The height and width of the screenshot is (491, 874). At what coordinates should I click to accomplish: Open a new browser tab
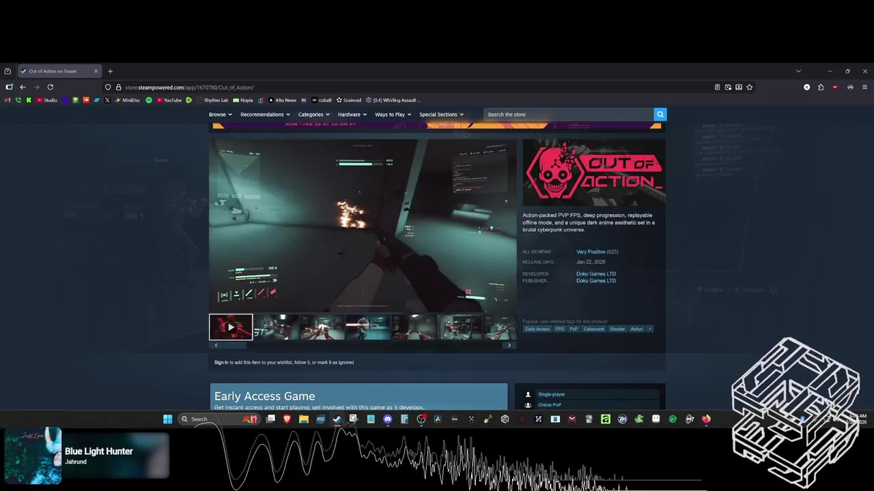110,71
